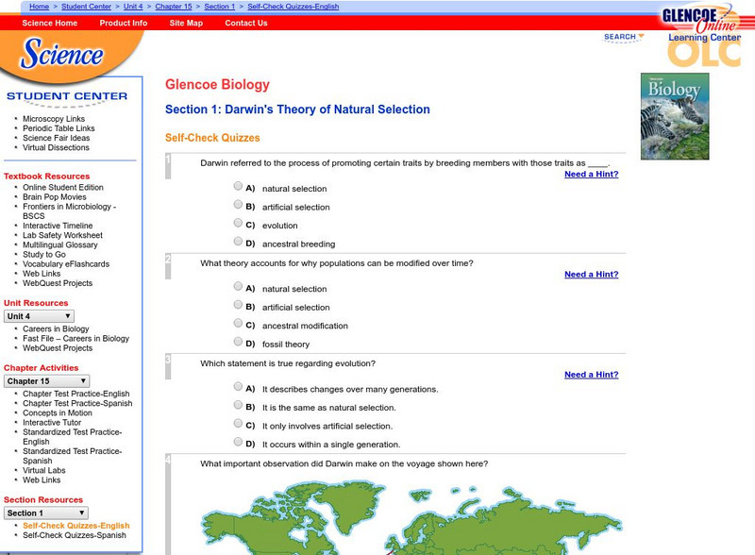Open Careers in Biology link
The image size is (755, 555).
click(56, 328)
